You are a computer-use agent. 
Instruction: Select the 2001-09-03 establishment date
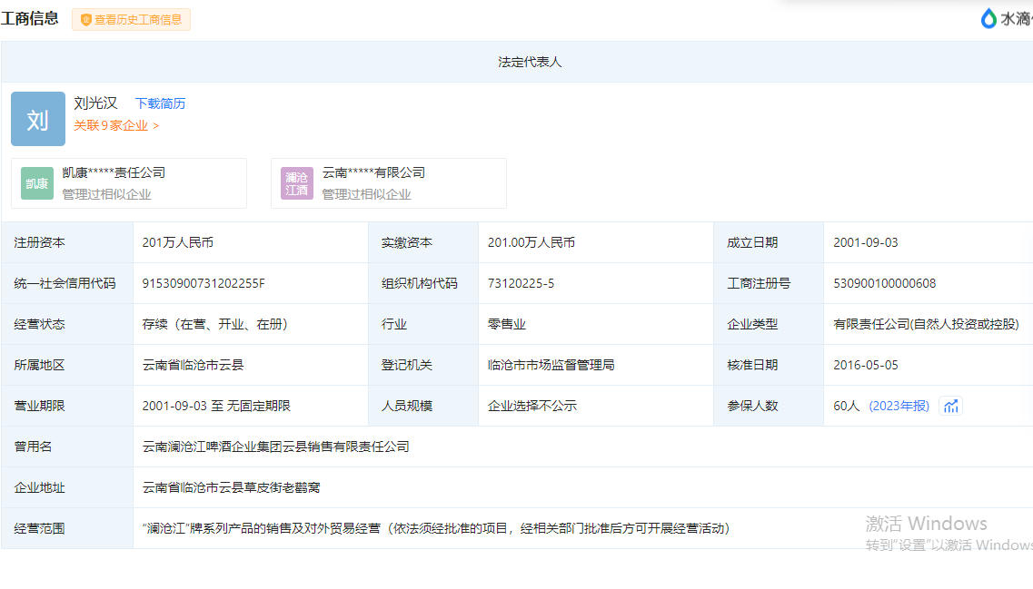[x=866, y=243]
